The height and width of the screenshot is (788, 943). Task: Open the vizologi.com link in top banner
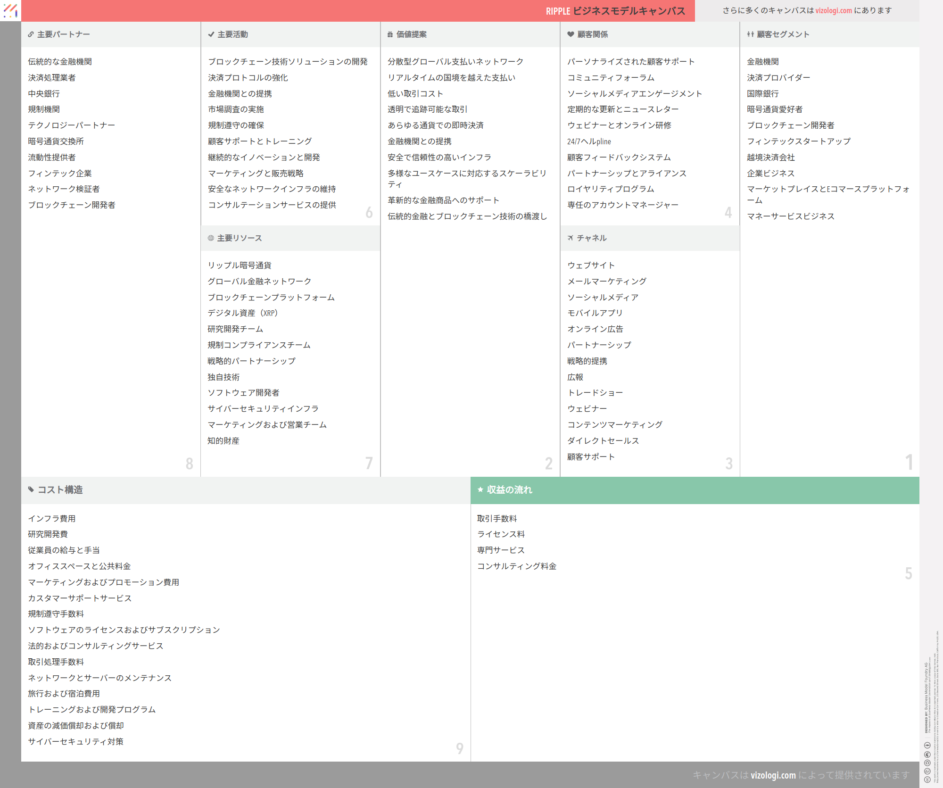click(x=834, y=10)
